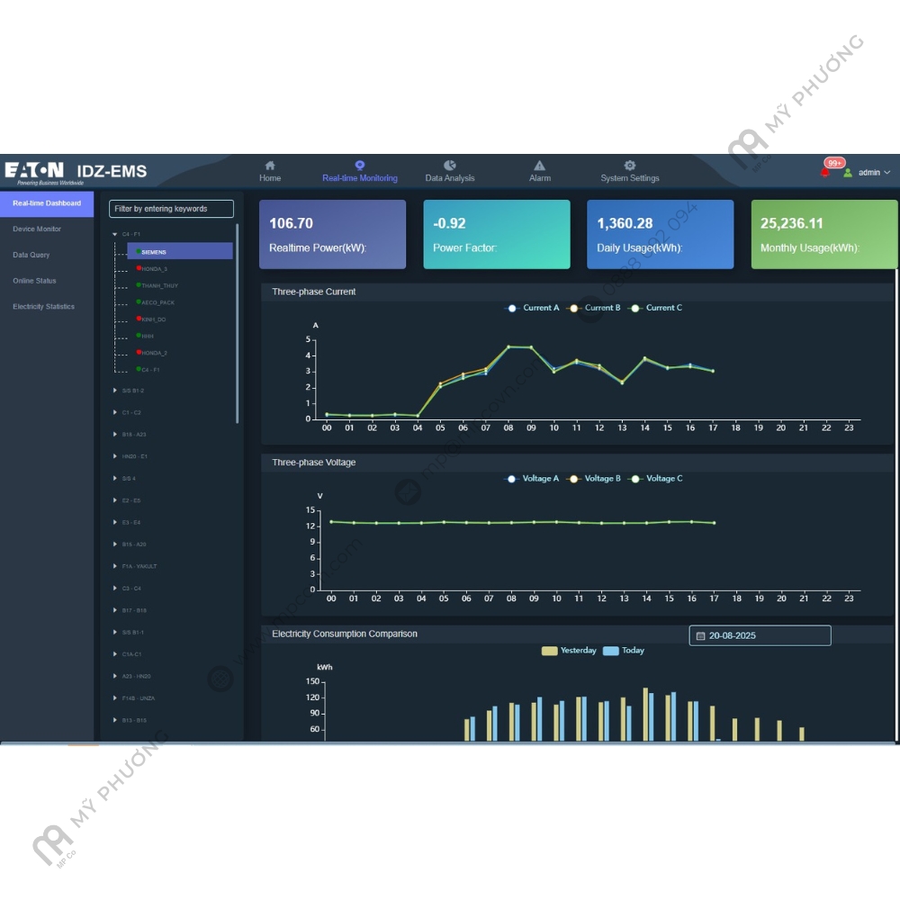Click the calendar icon in date field
This screenshot has width=900, height=900.
coord(700,636)
